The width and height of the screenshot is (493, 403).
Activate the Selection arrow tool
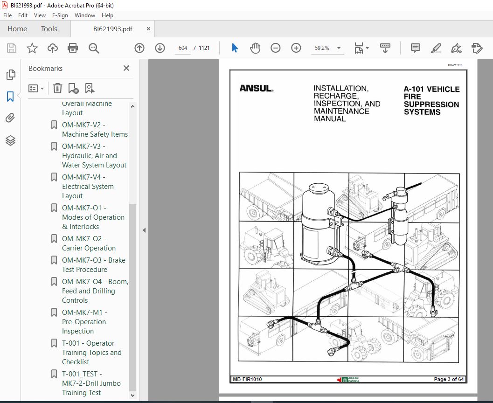[x=235, y=48]
